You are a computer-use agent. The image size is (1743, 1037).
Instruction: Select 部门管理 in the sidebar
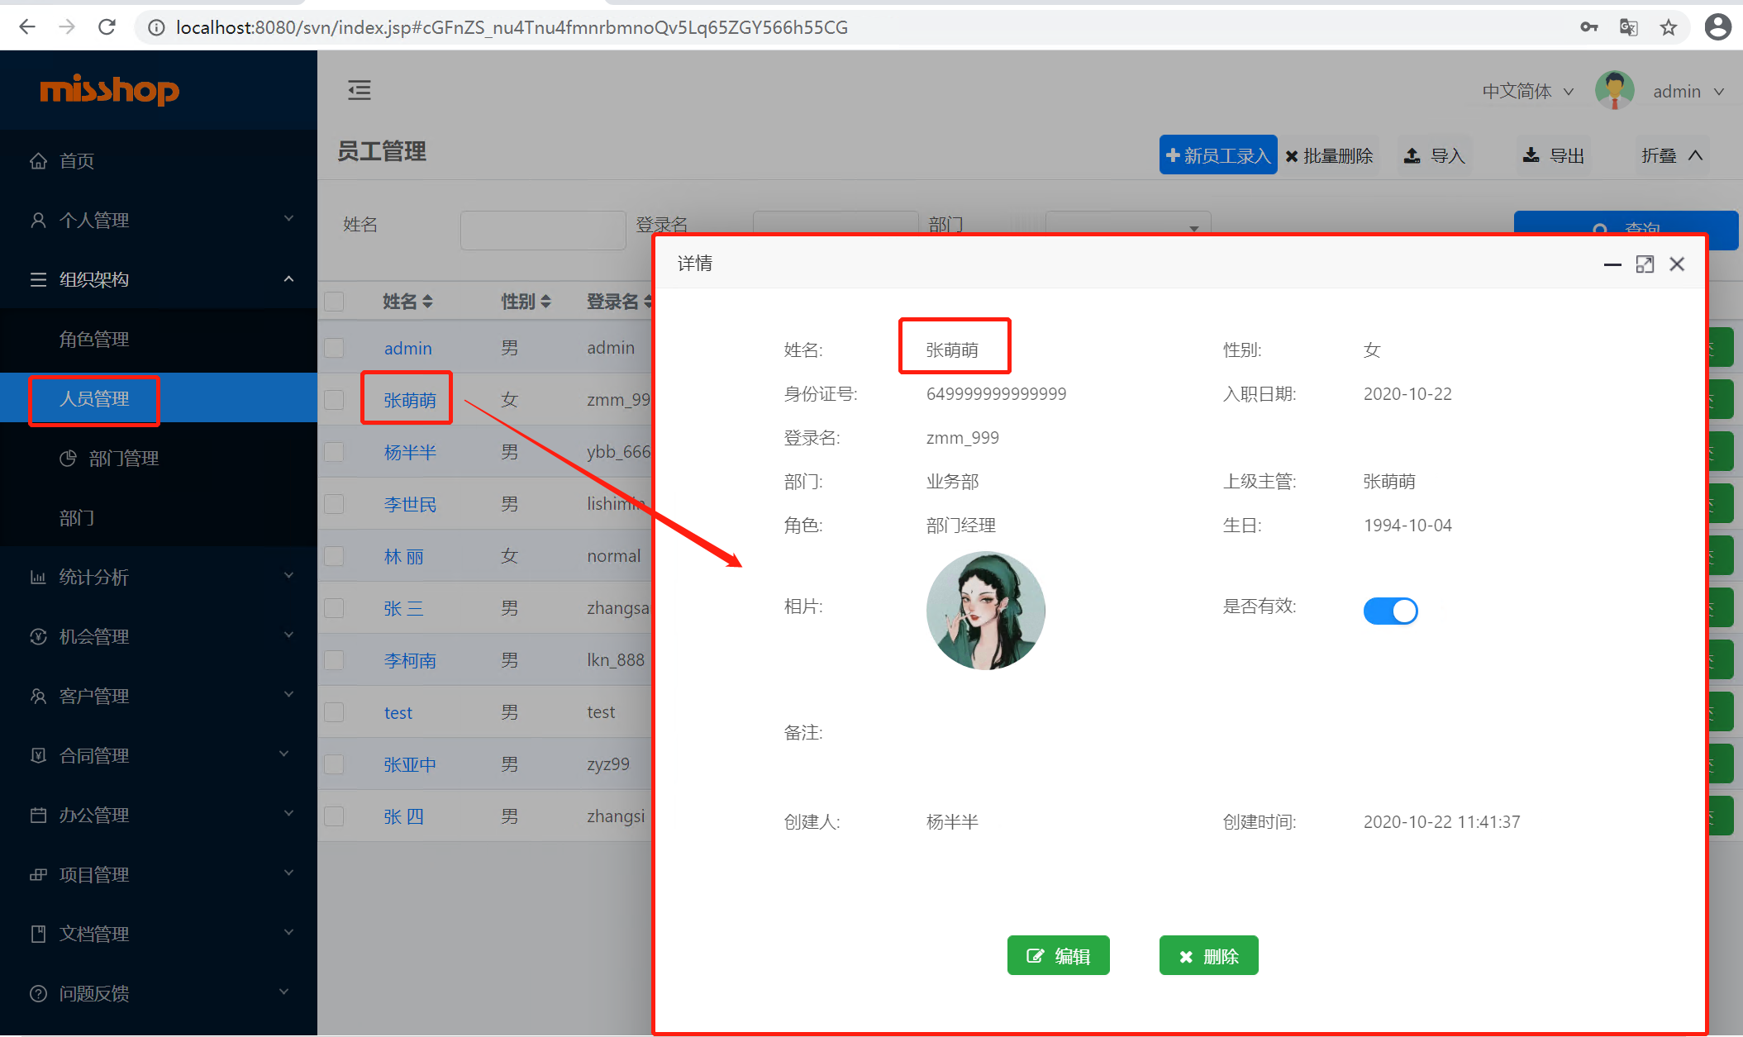pos(123,458)
